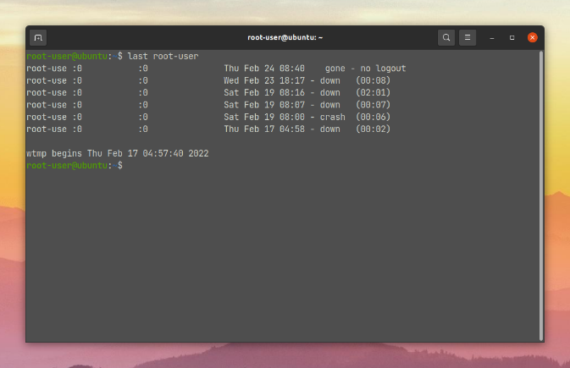This screenshot has width=570, height=368.
Task: Select the 'gone - no logout' entry
Action: click(365, 69)
